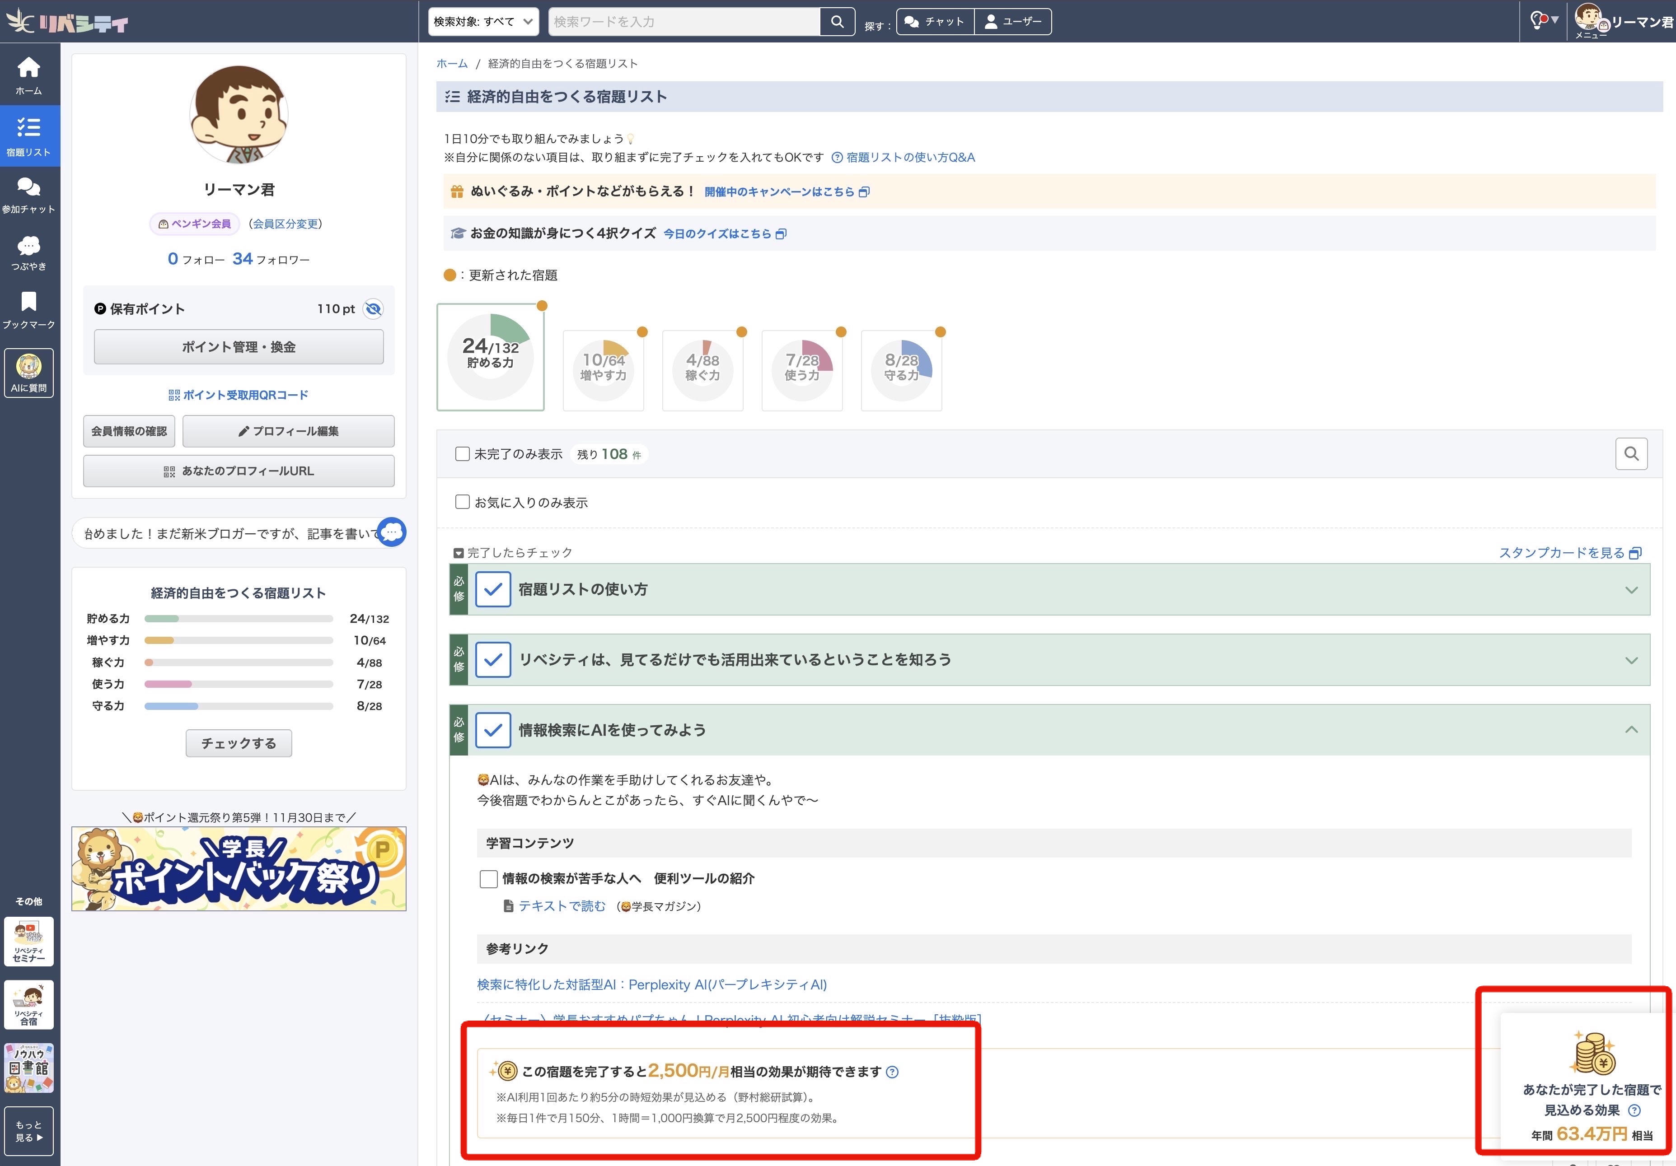Open the 検索対象 dropdown
This screenshot has height=1166, width=1676.
pyautogui.click(x=482, y=22)
